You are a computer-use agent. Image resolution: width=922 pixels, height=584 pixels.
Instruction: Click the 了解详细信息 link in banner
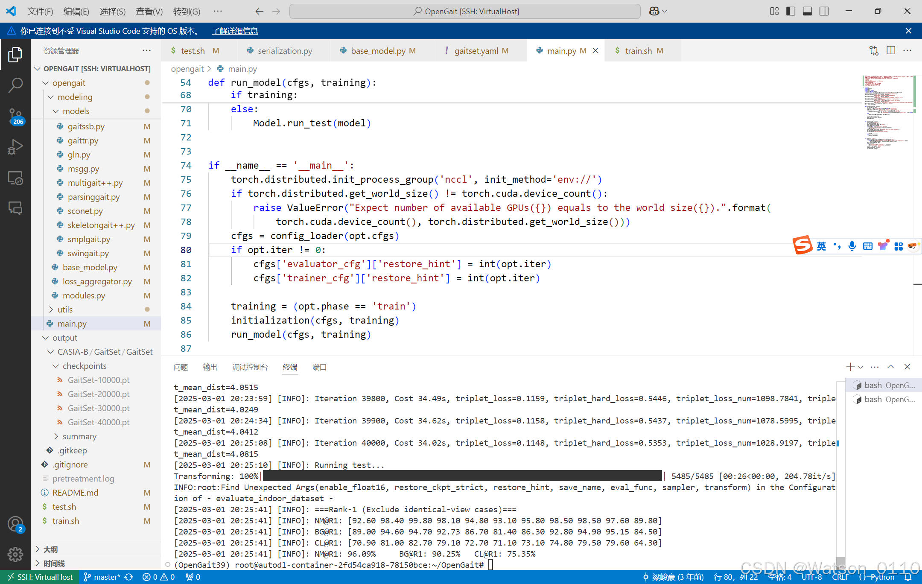pyautogui.click(x=235, y=31)
